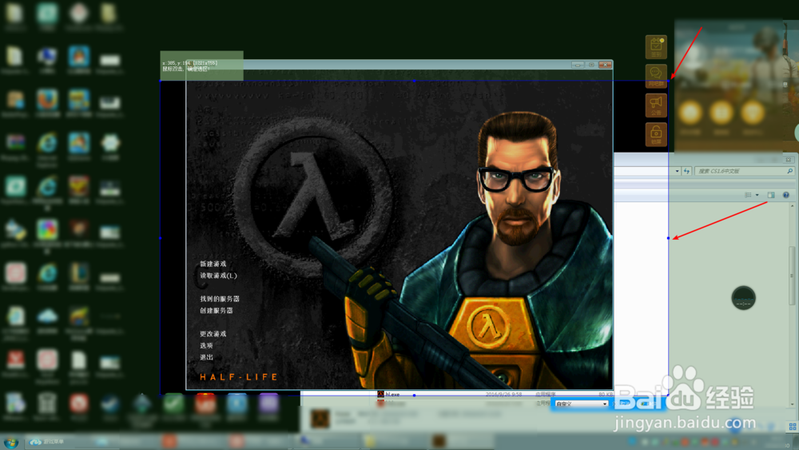The width and height of the screenshot is (799, 450).
Task: Click the Explorer refresh address button
Action: click(x=686, y=171)
